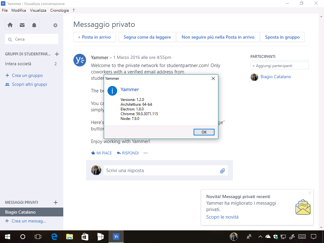Close the Yammer about dialog
The height and width of the screenshot is (243, 324).
click(x=213, y=78)
